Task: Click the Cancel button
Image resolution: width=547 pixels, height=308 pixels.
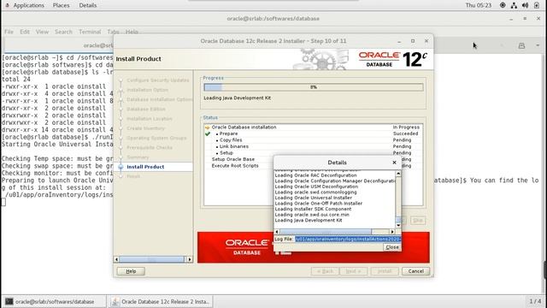Action: [x=415, y=271]
